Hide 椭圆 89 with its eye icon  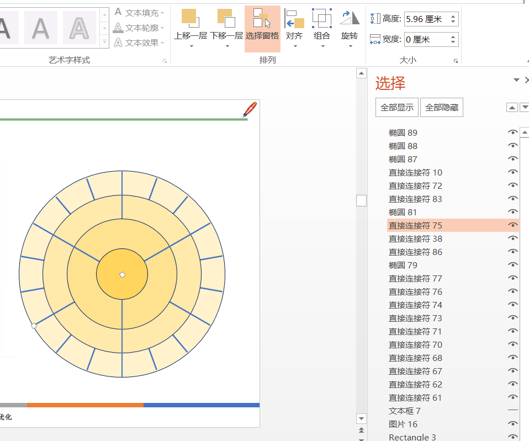click(x=512, y=132)
